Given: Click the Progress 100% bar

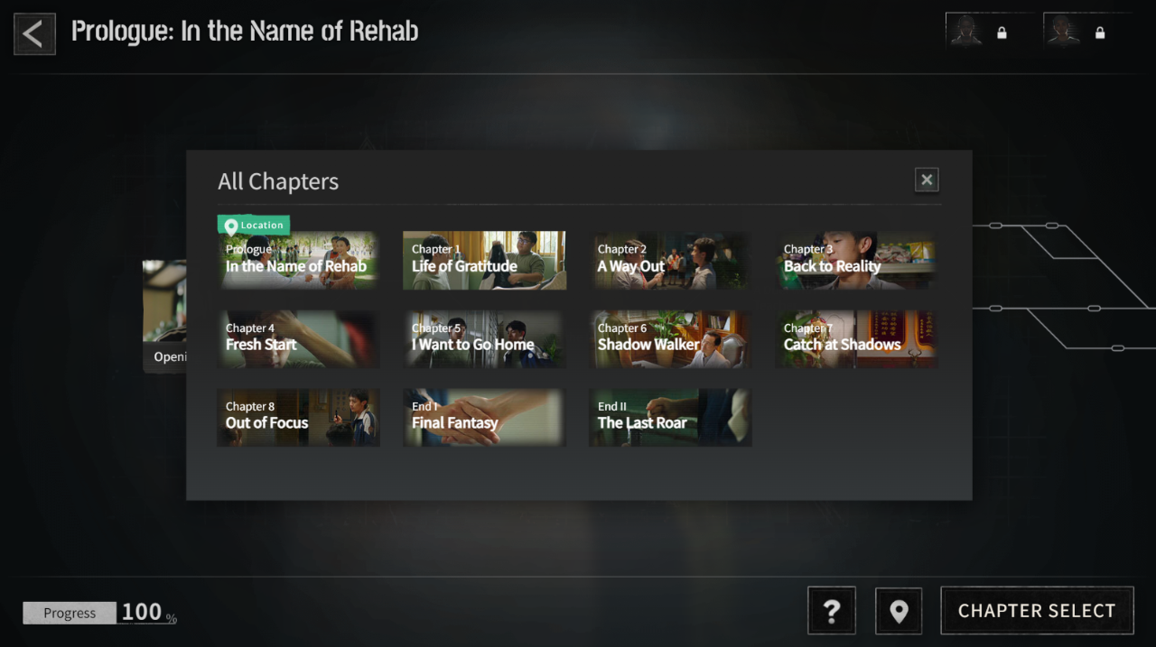Looking at the screenshot, I should coord(100,613).
